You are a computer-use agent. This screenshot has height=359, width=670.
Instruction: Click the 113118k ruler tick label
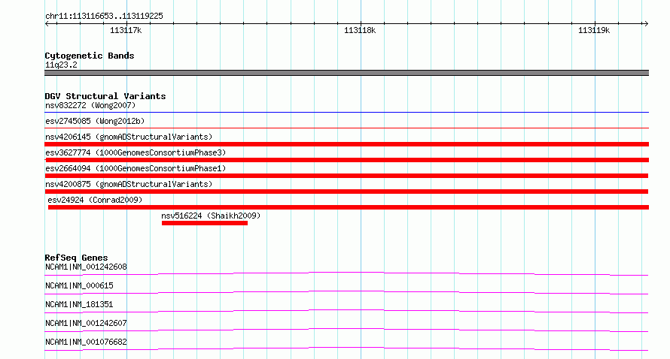click(x=360, y=30)
